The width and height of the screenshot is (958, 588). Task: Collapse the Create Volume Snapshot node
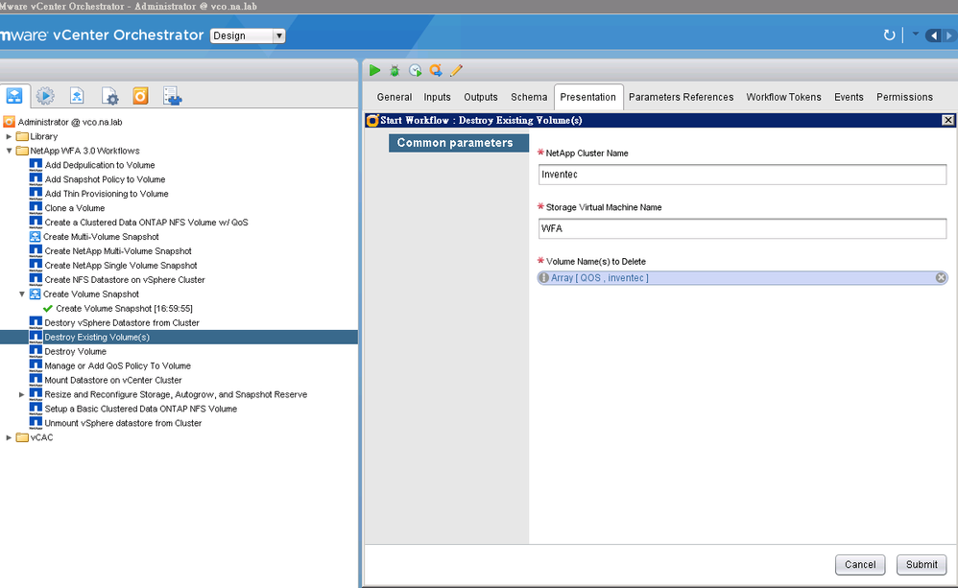click(22, 294)
